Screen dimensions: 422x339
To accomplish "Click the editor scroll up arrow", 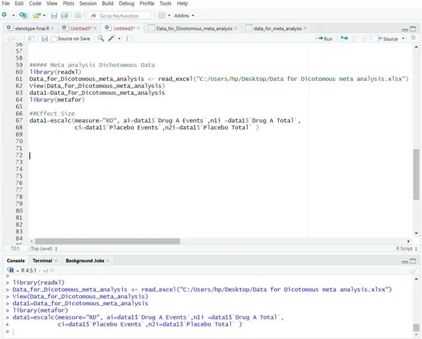I will point(416,47).
